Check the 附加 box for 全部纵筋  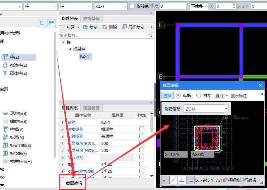[142, 157]
